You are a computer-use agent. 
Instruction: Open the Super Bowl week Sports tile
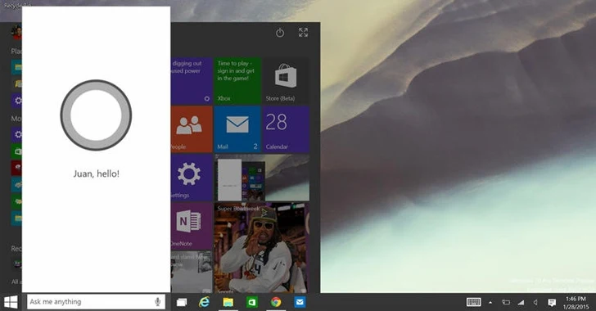click(262, 248)
